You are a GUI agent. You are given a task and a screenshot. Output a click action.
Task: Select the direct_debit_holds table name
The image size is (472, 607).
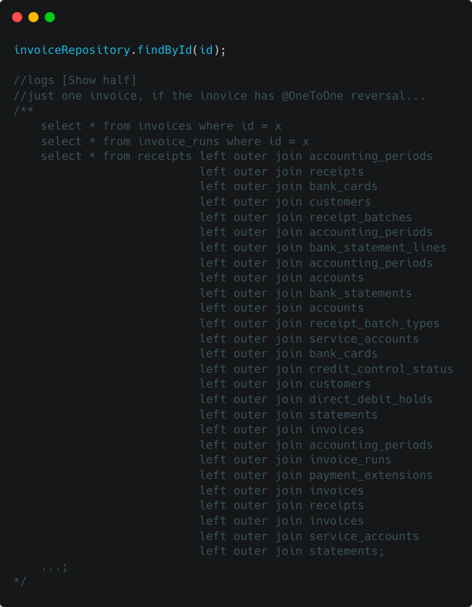371,399
